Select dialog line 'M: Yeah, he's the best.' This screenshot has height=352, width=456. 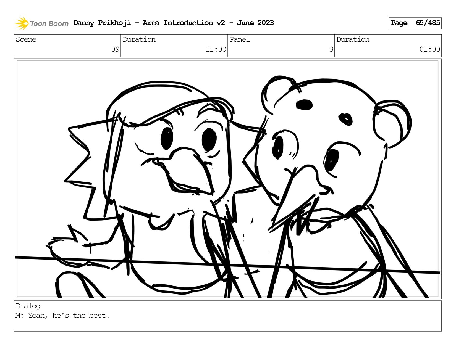[62, 316]
